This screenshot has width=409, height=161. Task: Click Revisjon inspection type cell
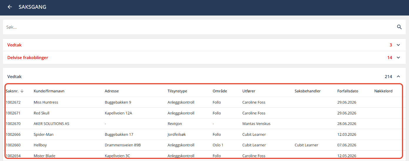pos(175,124)
